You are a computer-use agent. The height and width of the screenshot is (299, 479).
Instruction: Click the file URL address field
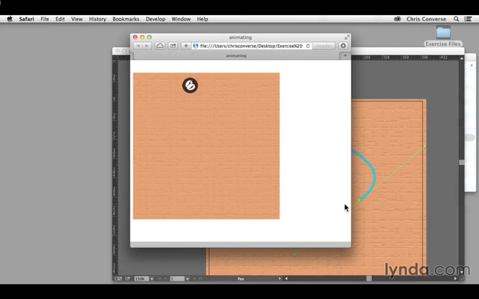pos(251,46)
